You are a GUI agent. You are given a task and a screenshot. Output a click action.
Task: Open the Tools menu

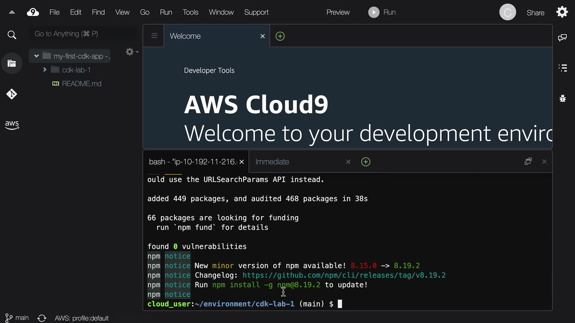[190, 12]
